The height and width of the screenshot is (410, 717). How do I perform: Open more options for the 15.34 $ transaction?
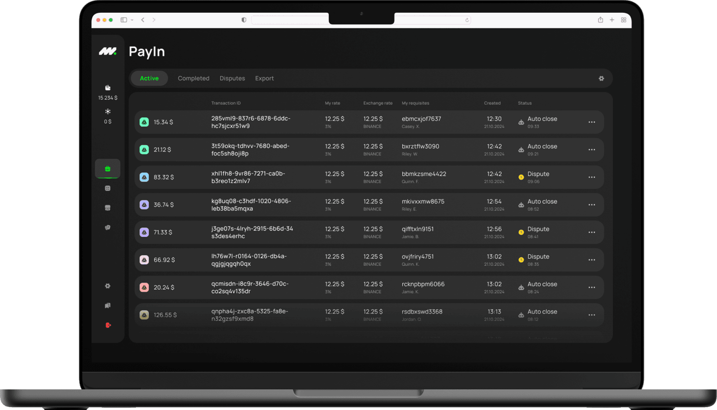pyautogui.click(x=591, y=122)
